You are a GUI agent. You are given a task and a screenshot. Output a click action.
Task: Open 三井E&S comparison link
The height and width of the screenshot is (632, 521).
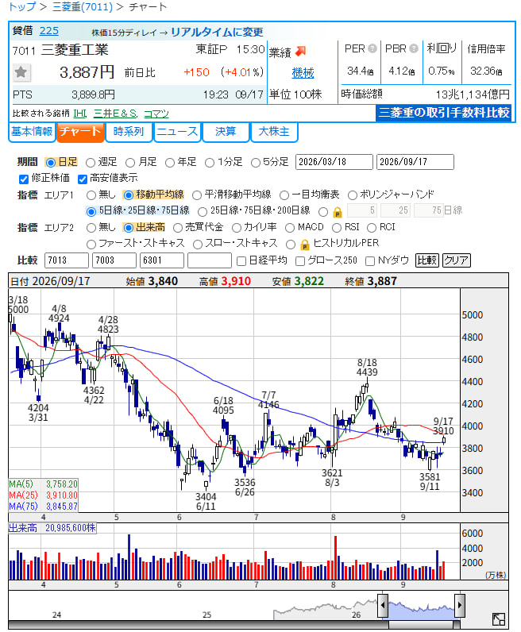115,114
